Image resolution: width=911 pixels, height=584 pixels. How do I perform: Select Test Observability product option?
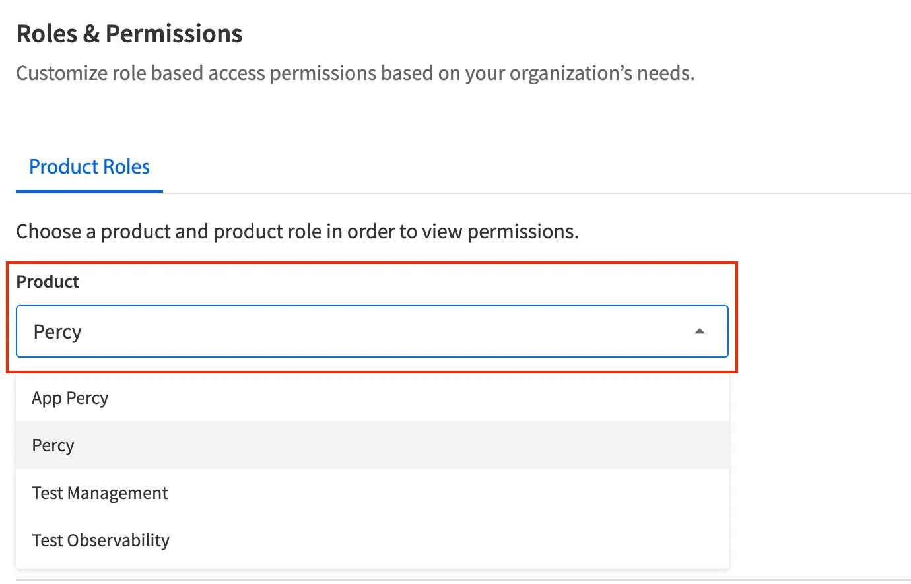pyautogui.click(x=100, y=540)
